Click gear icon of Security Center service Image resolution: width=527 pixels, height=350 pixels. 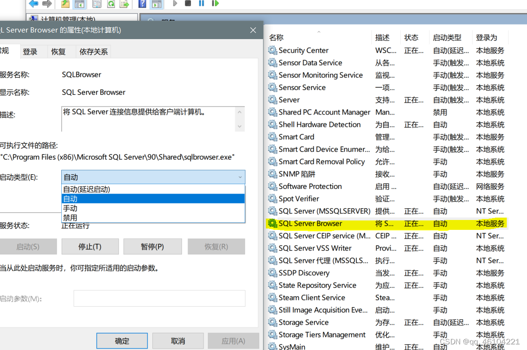(272, 50)
